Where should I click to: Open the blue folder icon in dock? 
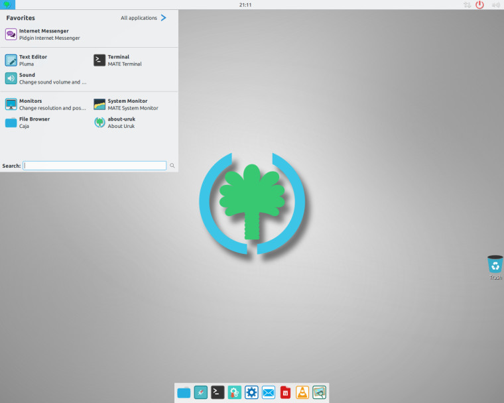click(184, 392)
